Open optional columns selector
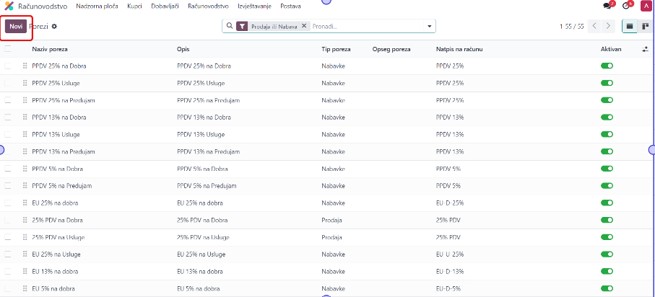The image size is (655, 297). (x=645, y=49)
